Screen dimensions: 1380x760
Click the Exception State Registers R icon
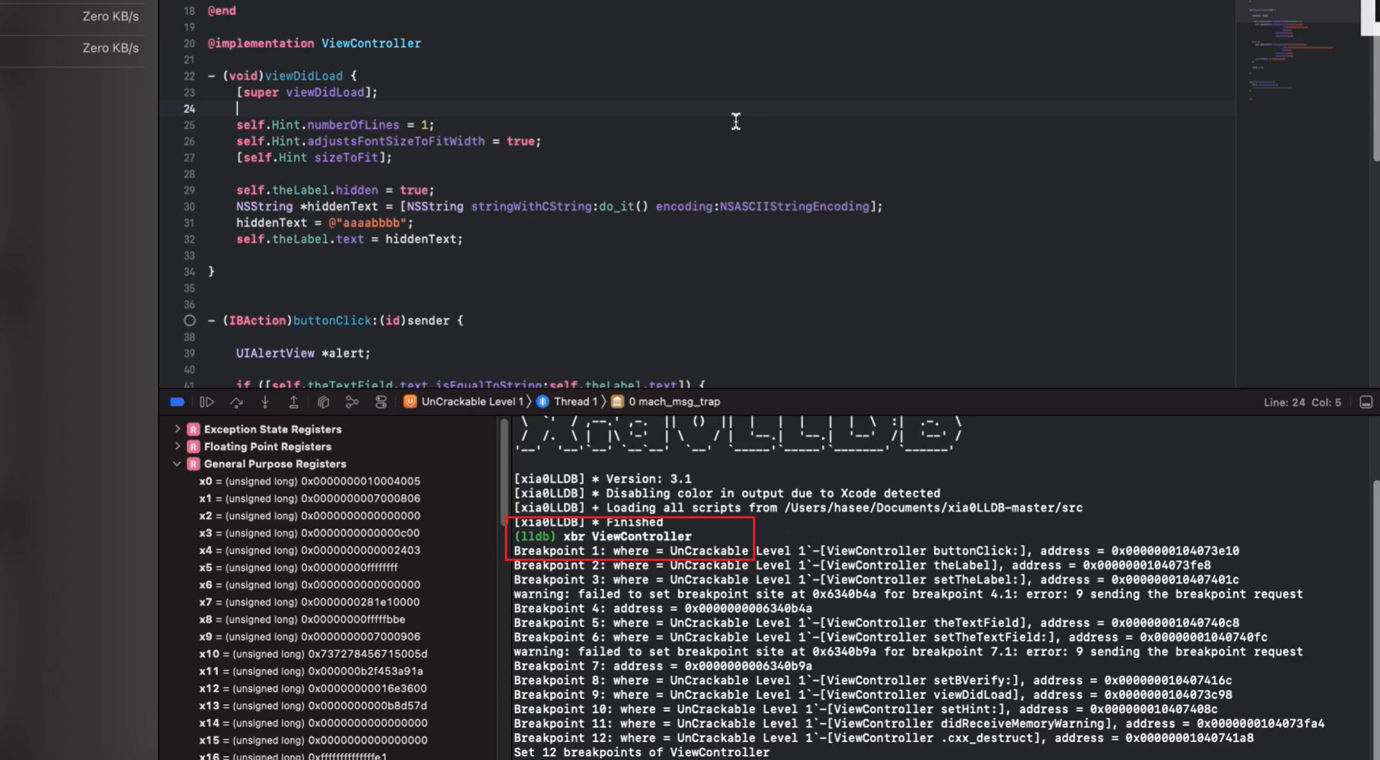coord(193,429)
